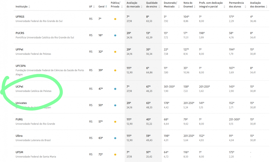Click UFCSPA teaching quality score 64,86
Image resolution: width=271 pixels, height=162 pixels.
tap(149, 72)
